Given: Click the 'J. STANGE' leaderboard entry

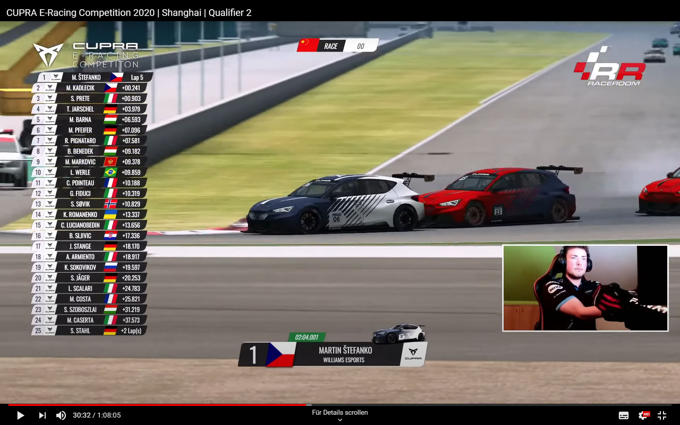Looking at the screenshot, I should pos(89,246).
